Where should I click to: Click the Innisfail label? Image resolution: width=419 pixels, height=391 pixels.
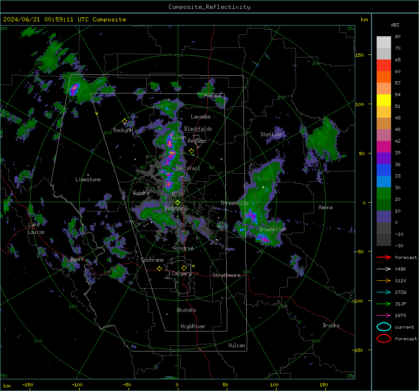pyautogui.click(x=188, y=168)
